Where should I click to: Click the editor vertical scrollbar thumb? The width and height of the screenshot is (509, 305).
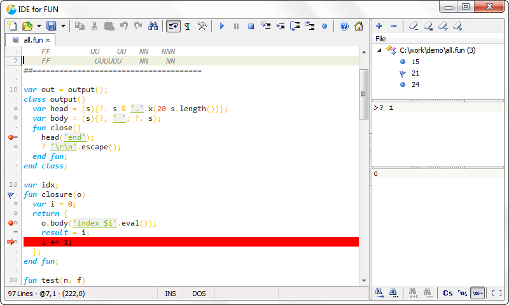(363, 94)
